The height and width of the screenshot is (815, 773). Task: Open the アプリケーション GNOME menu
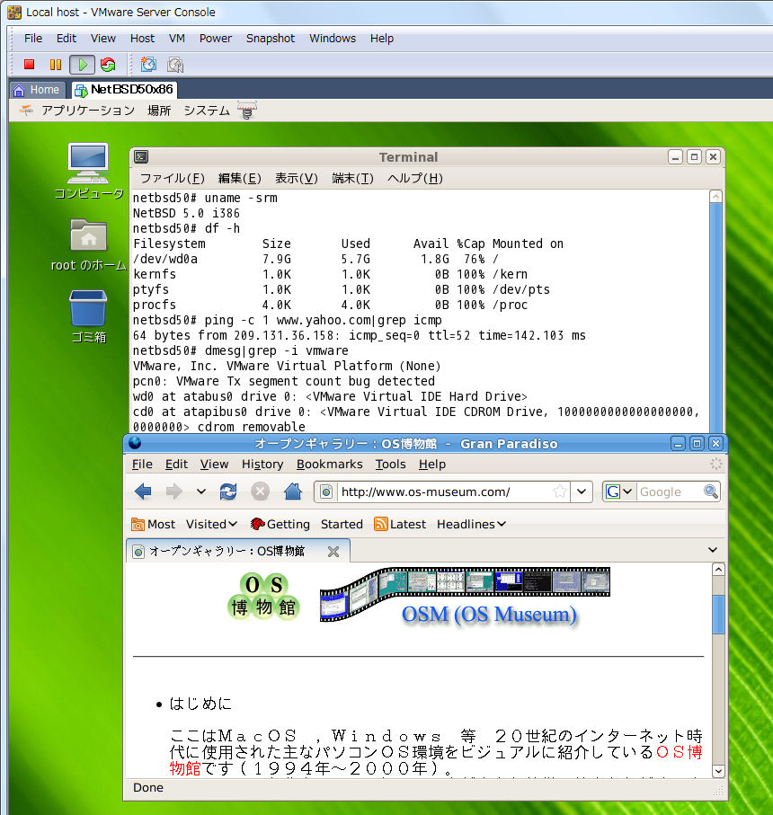[88, 111]
